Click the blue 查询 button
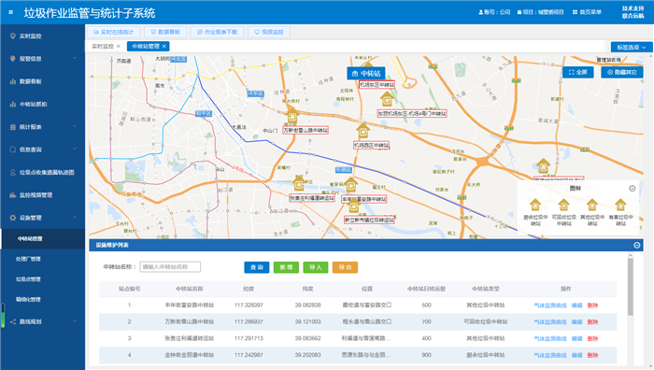Viewport: 654px width, 370px height. [x=257, y=267]
